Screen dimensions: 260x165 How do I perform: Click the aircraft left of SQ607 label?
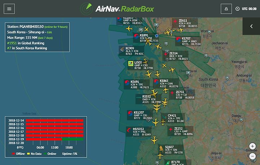click(160, 156)
